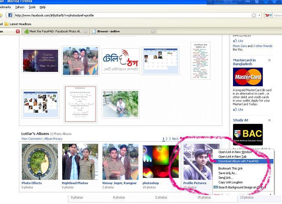Open the red and blue Bengali logo image

(121, 61)
